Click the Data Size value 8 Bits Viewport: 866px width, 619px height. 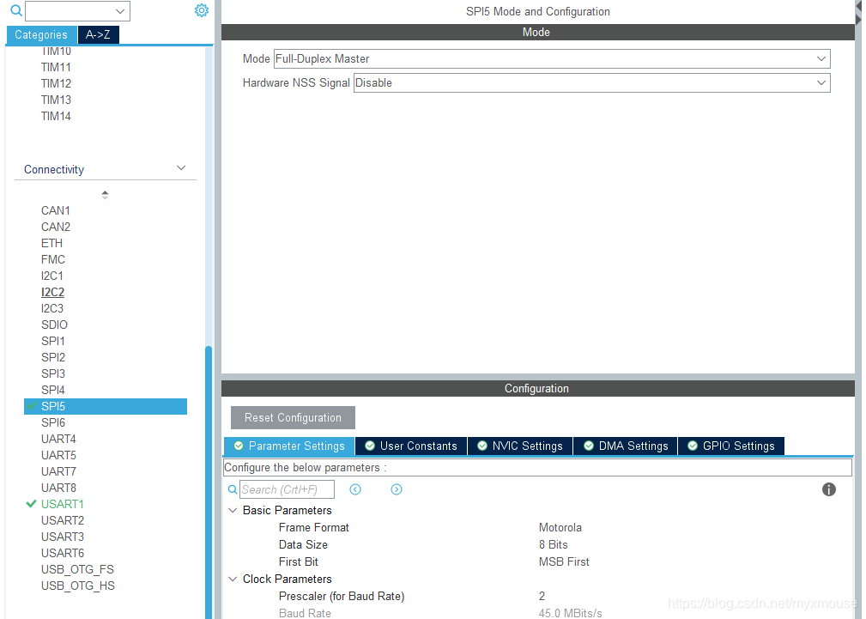coord(553,544)
